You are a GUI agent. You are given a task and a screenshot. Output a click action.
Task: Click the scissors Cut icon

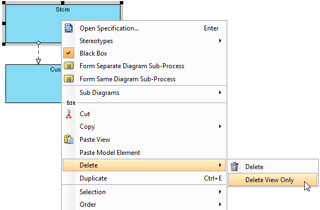(x=69, y=113)
